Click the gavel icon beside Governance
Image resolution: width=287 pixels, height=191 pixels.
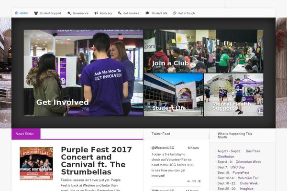[69, 13]
